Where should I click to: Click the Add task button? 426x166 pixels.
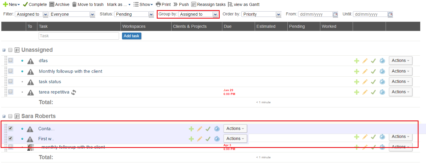(x=132, y=36)
